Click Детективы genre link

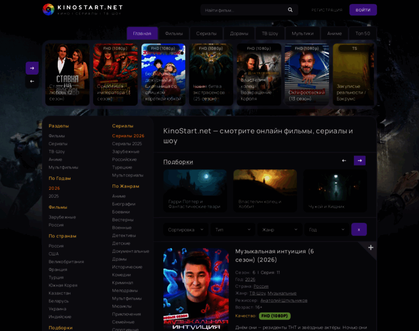coord(124,236)
